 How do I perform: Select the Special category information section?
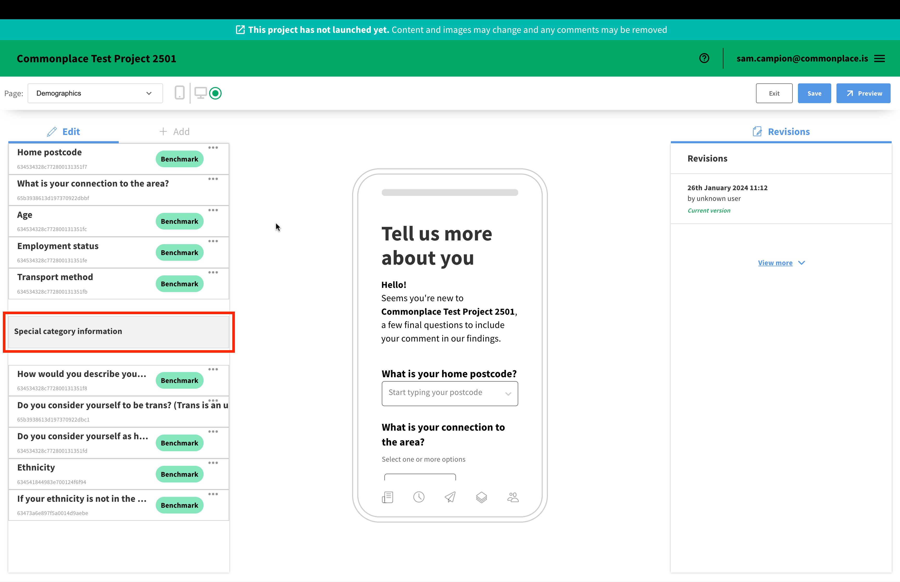(x=118, y=331)
